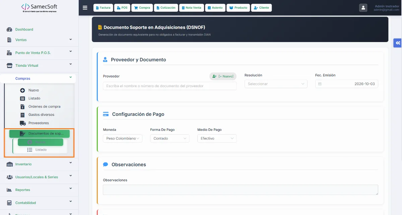The image size is (402, 215).
Task: Open the Forma De Pago dropdown
Action: point(170,138)
